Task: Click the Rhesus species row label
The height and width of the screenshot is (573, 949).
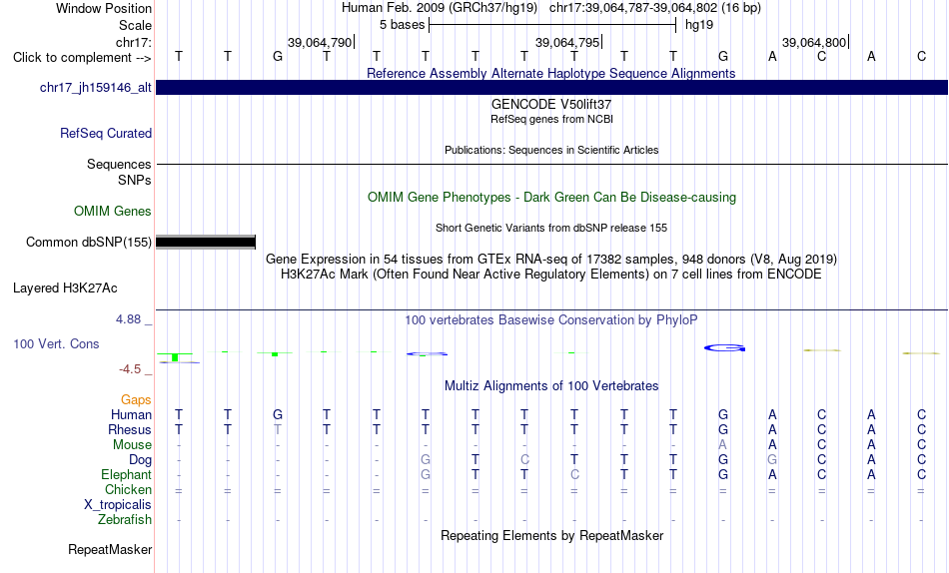Action: point(130,429)
